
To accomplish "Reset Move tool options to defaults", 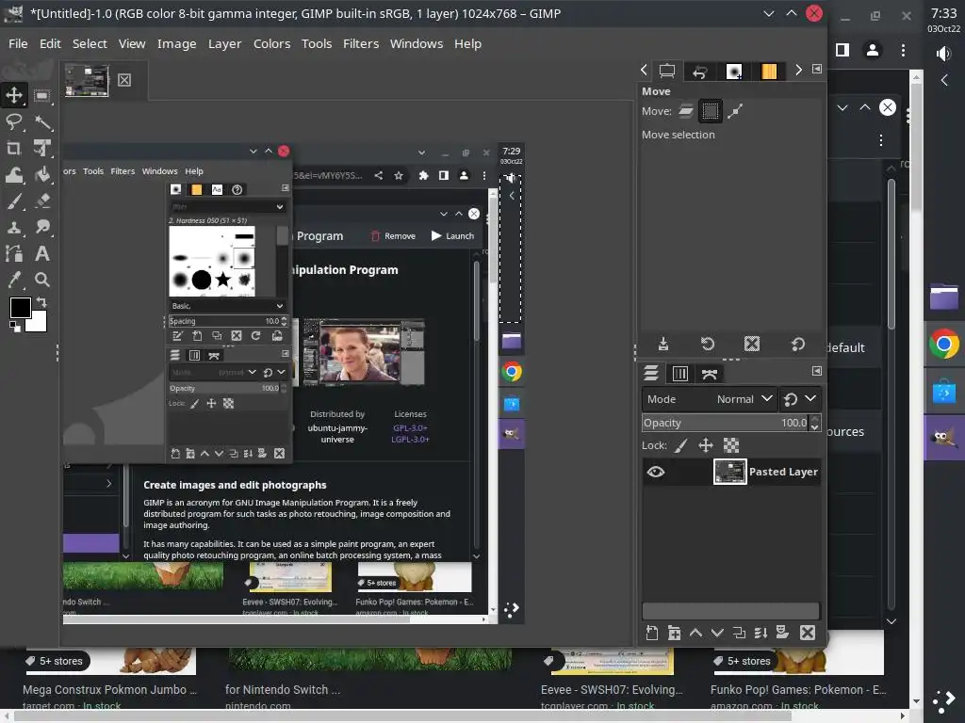I will pos(797,344).
